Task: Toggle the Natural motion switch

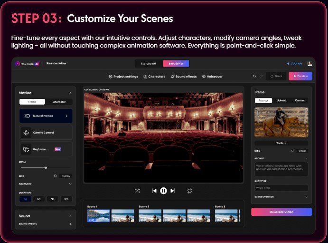Action: click(27, 116)
